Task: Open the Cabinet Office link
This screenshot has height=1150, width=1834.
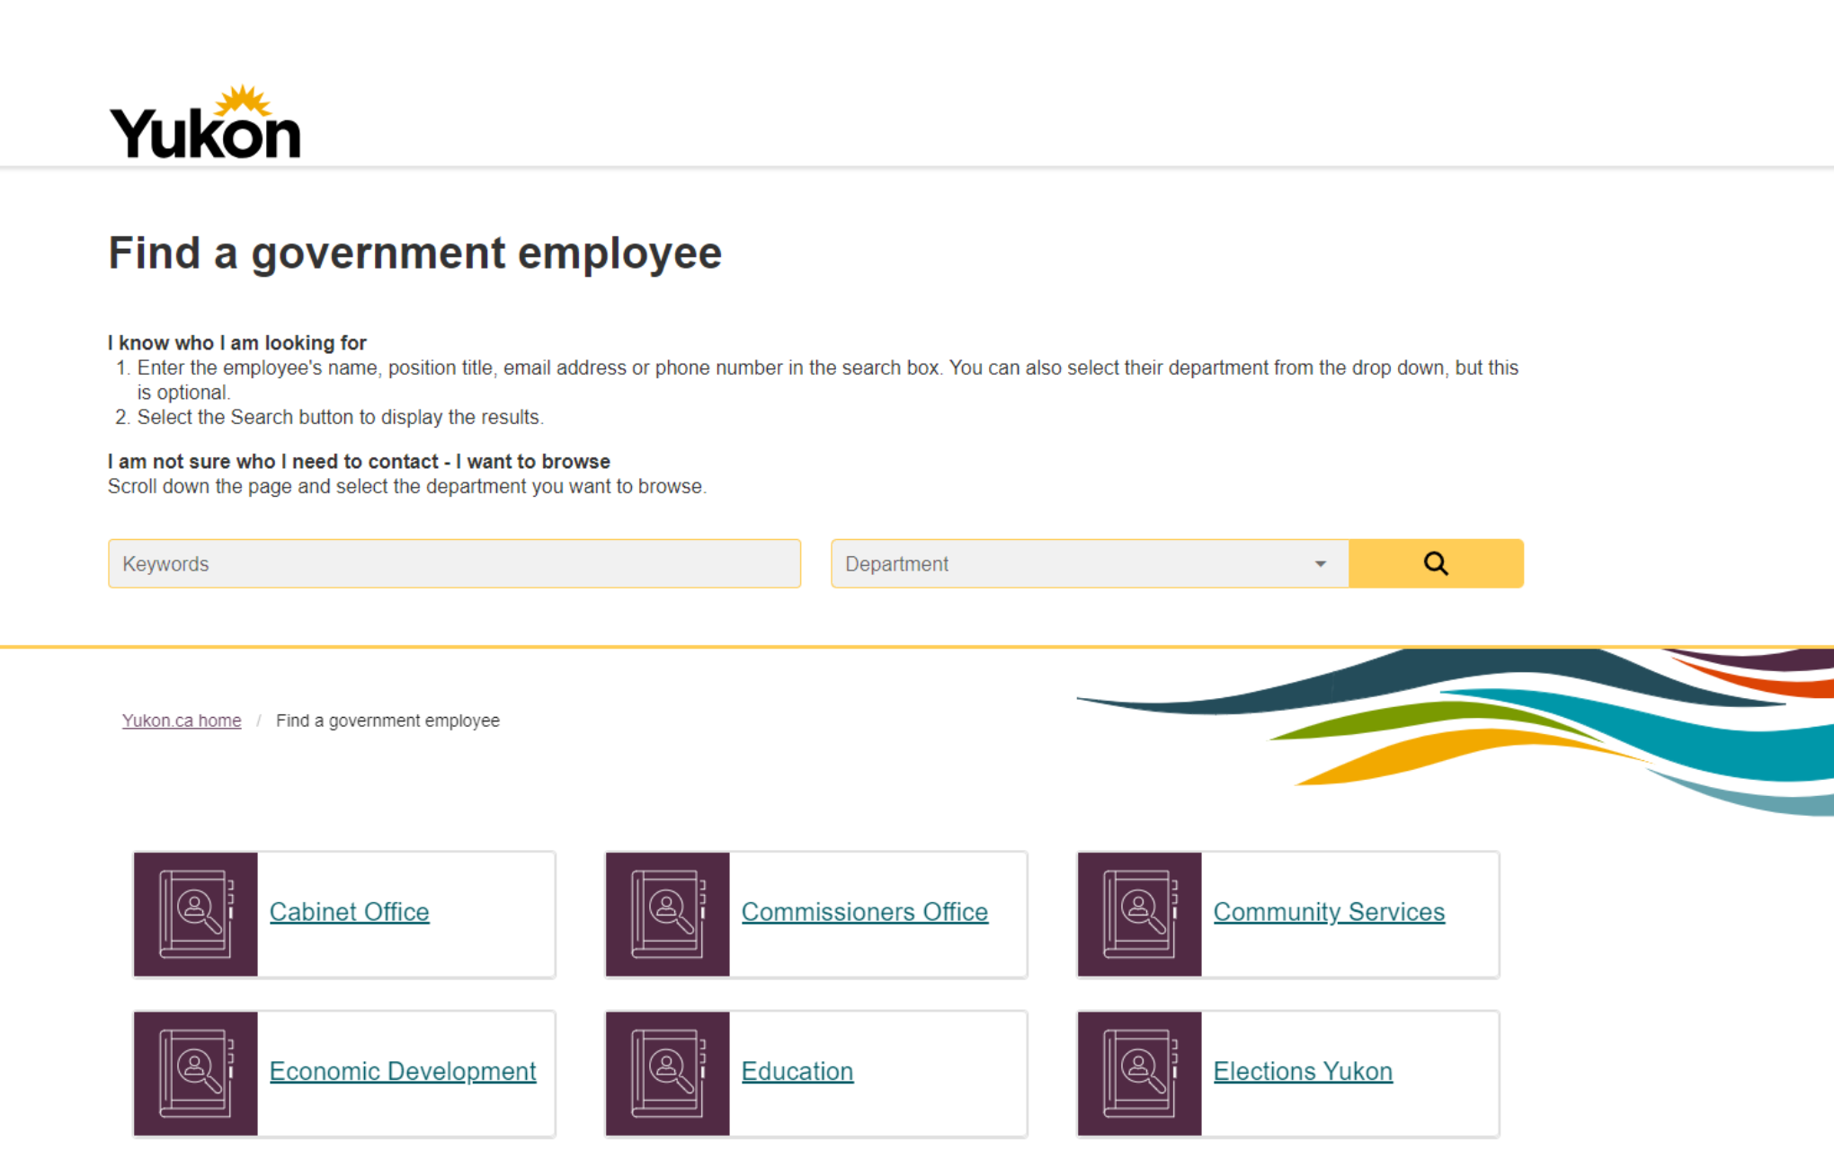Action: 349,911
